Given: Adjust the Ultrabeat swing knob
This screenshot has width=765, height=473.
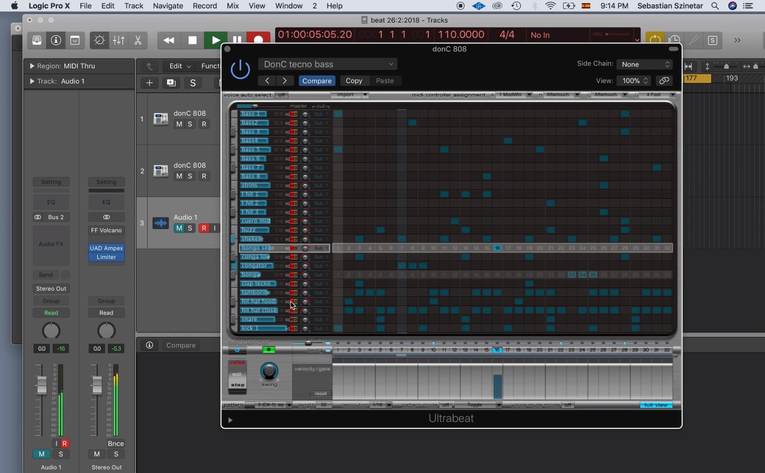Looking at the screenshot, I should pos(269,371).
